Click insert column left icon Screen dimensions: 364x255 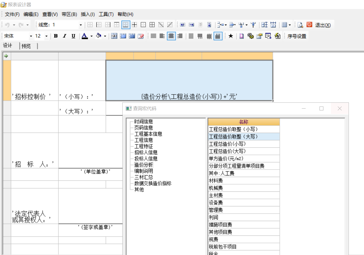point(183,25)
